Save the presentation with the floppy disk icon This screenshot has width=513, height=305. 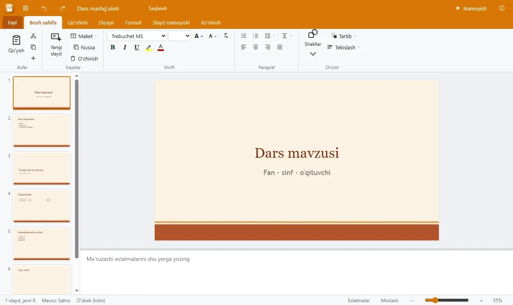pyautogui.click(x=26, y=8)
